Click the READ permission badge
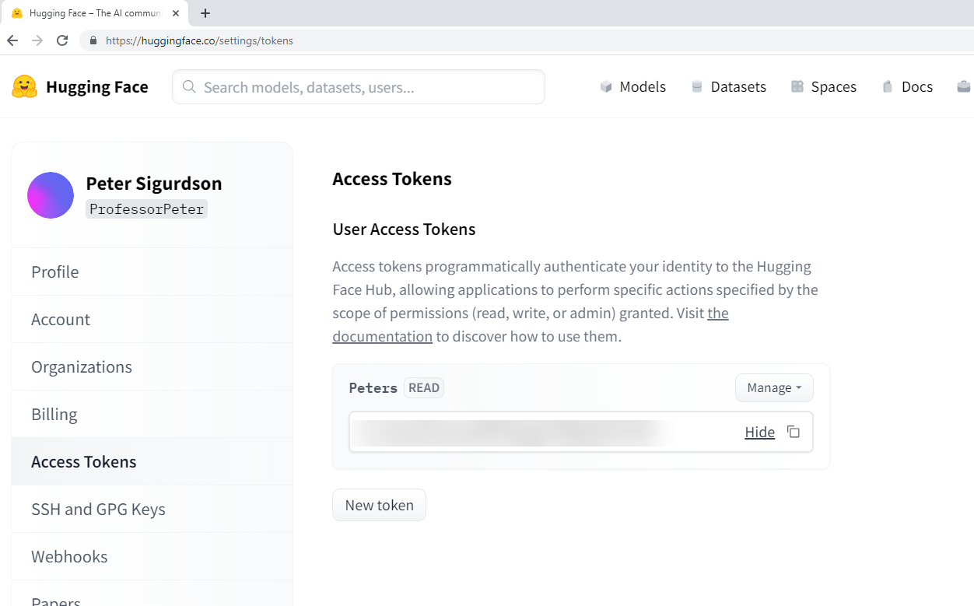 (424, 387)
